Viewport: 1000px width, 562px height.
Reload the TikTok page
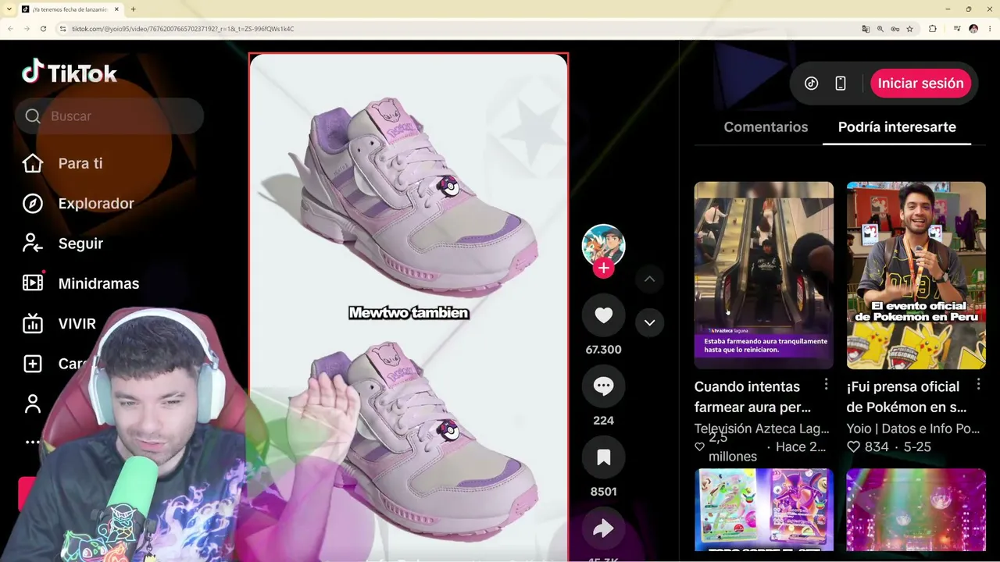[x=43, y=29]
